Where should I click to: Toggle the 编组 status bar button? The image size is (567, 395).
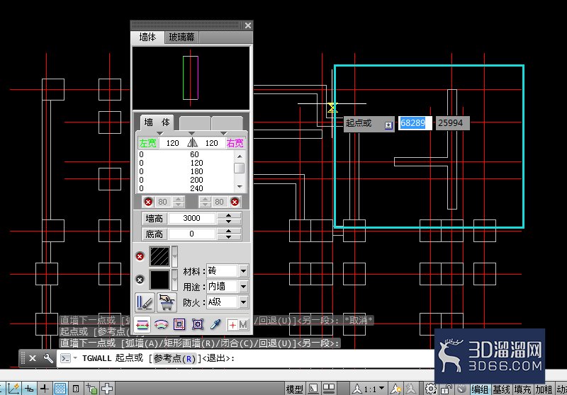480,389
